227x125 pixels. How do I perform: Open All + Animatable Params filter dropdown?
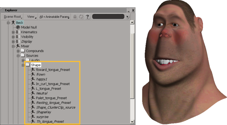click(54, 17)
